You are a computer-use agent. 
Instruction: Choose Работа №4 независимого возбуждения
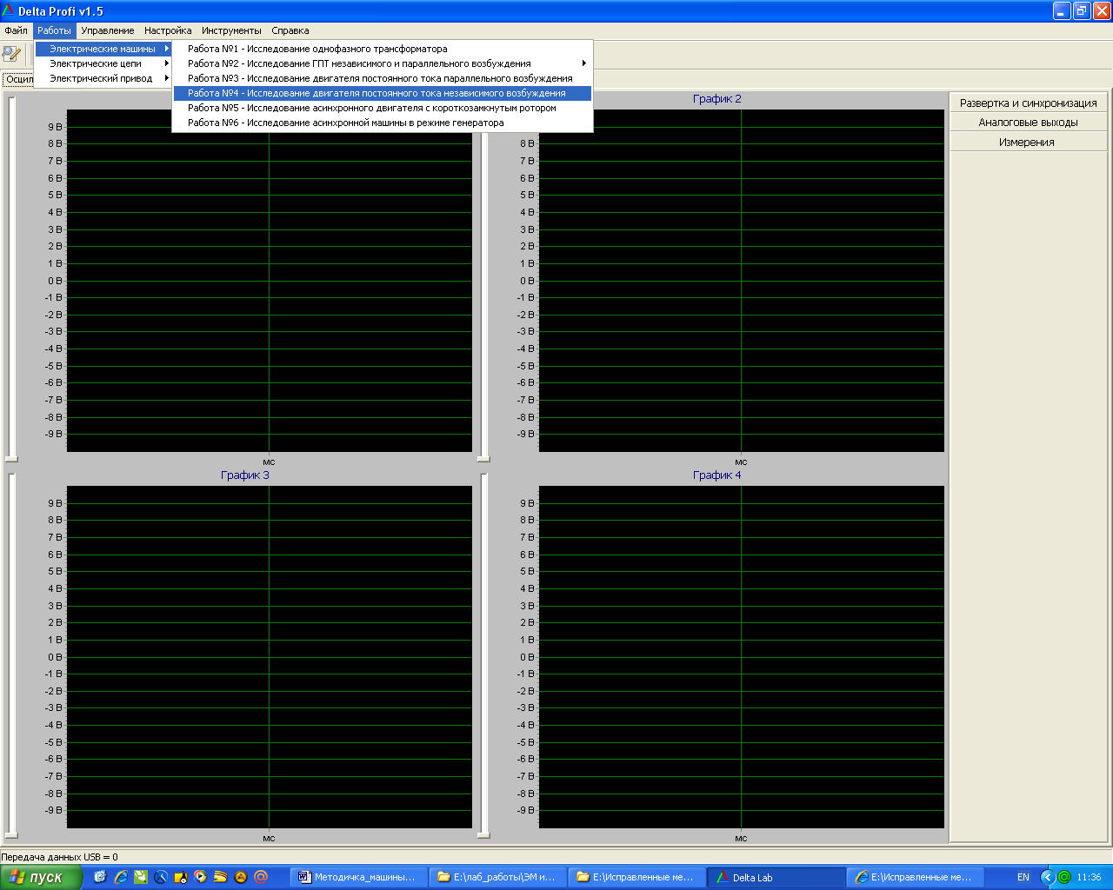click(x=383, y=93)
